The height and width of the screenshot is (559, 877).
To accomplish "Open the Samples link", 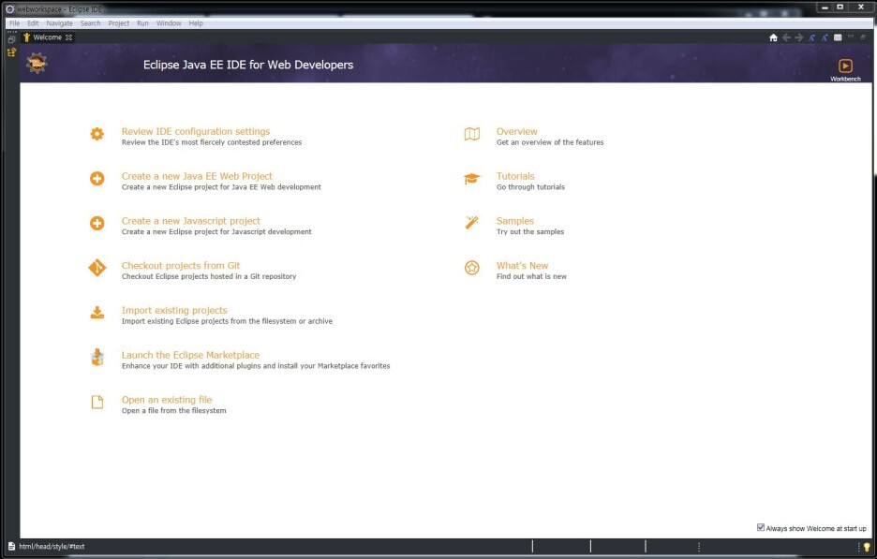I will [515, 221].
